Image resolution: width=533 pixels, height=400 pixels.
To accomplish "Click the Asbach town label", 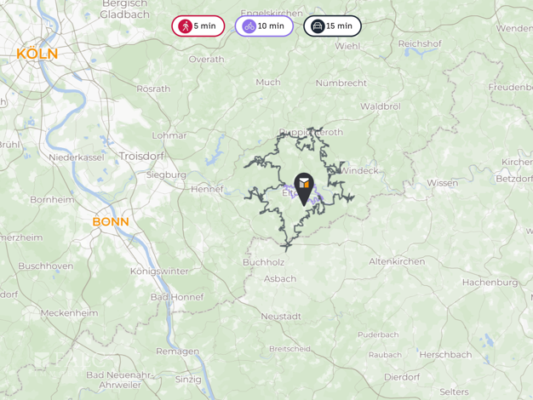I will 280,278.
